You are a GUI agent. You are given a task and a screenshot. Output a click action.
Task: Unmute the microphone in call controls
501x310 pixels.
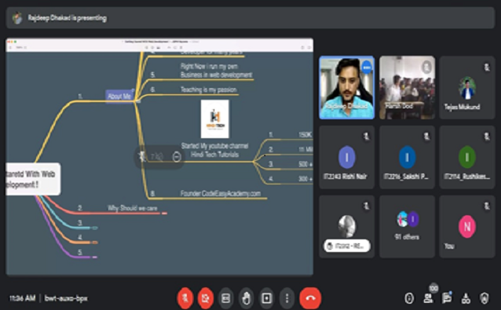coord(185,298)
